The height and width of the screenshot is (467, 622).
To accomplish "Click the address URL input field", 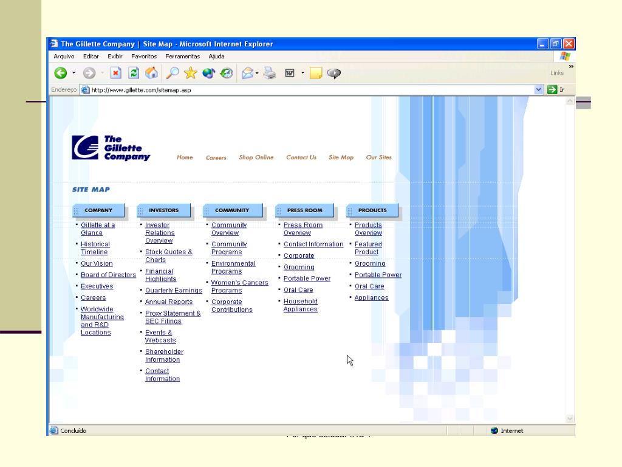I will (312, 90).
